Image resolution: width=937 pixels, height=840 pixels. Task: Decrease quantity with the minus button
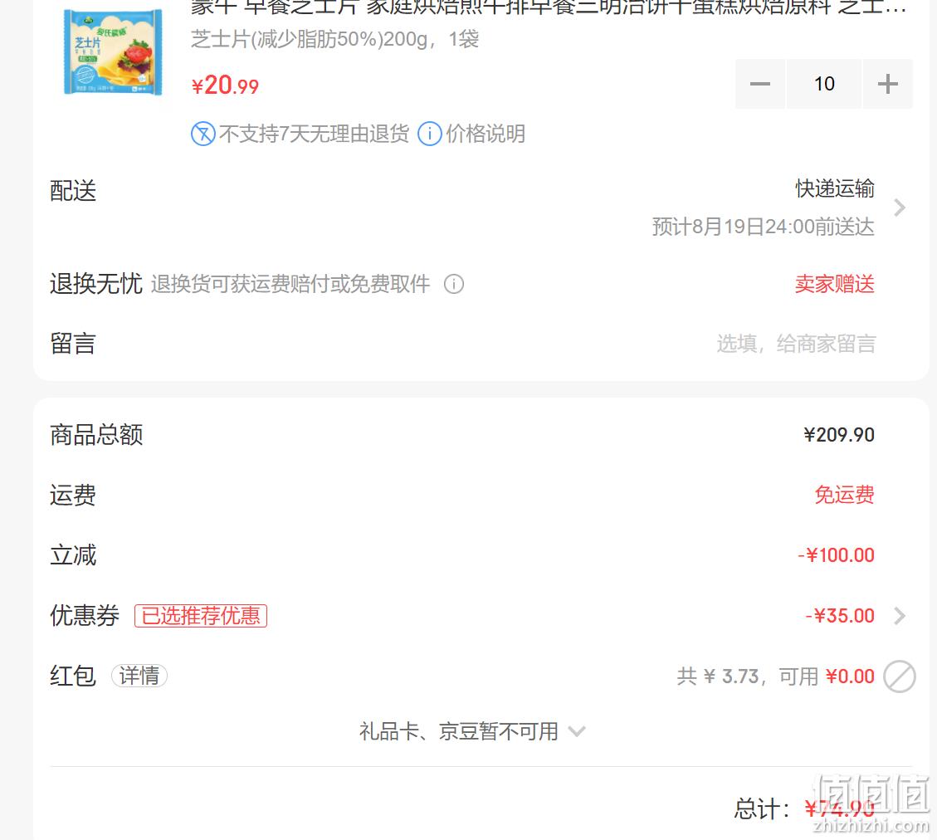(x=760, y=84)
